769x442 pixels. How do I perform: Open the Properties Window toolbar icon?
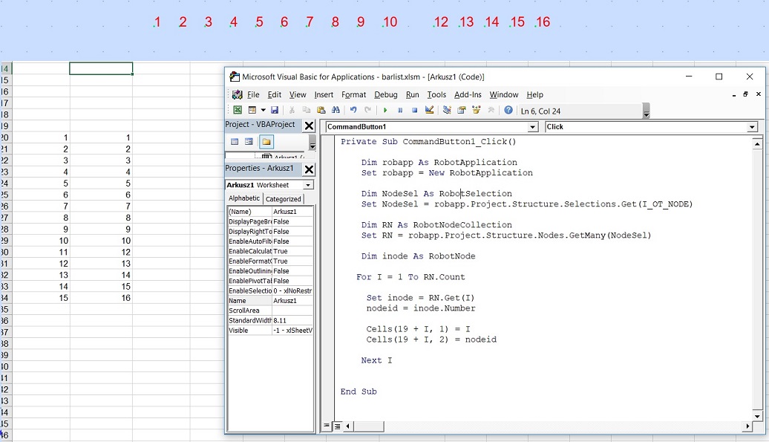pos(462,111)
